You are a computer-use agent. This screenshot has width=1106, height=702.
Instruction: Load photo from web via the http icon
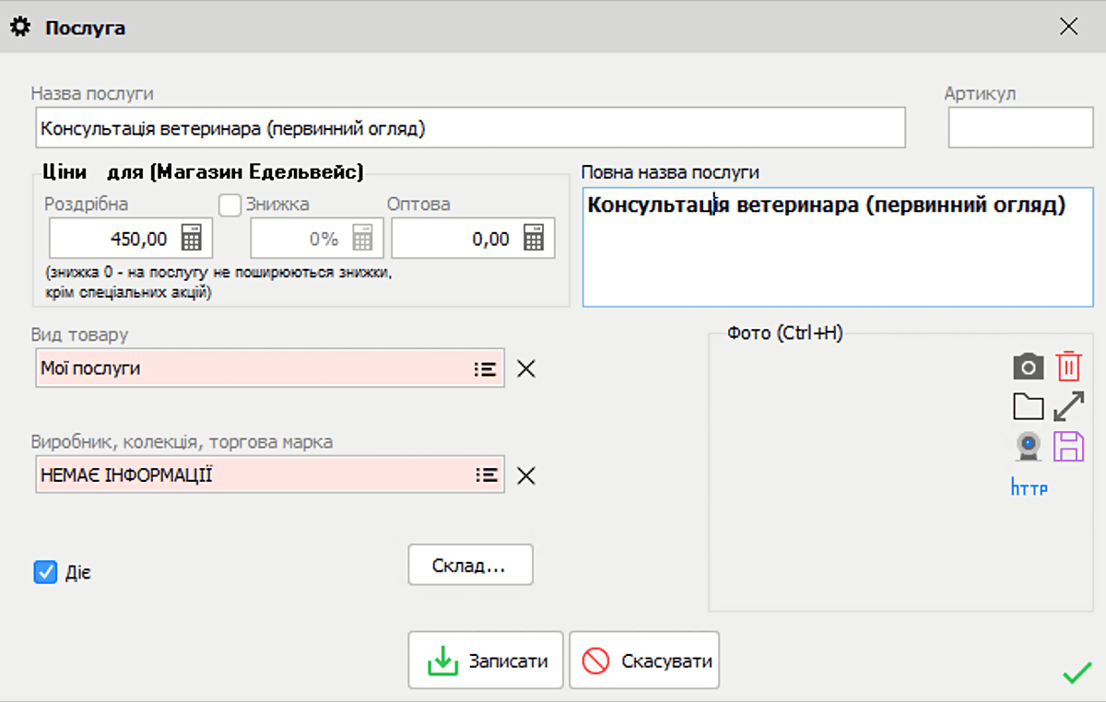1029,487
